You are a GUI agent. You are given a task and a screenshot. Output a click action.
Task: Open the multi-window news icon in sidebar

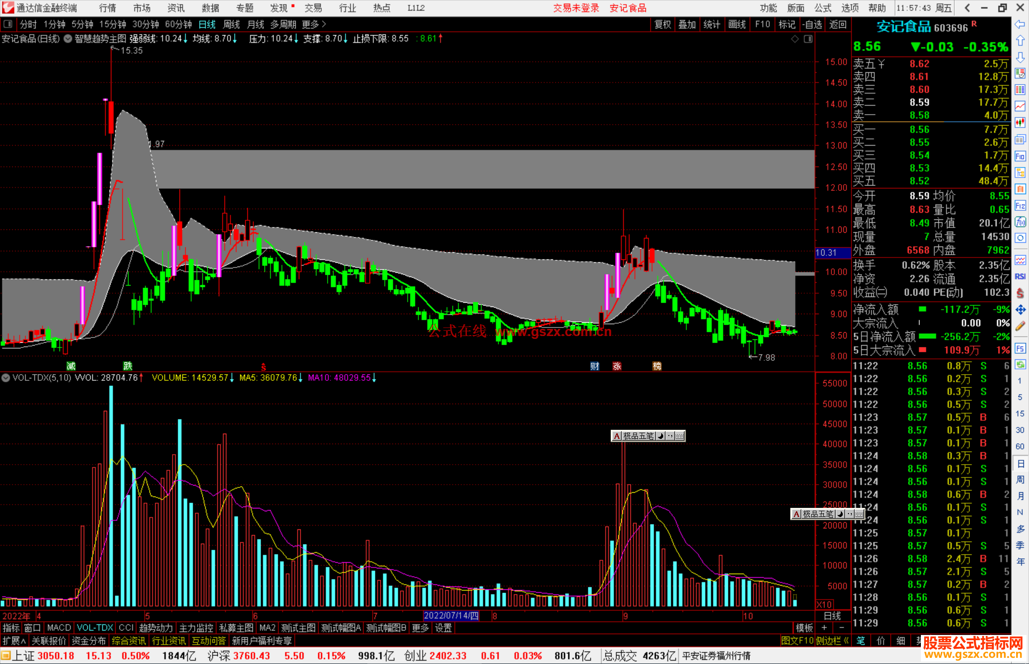point(1020,139)
